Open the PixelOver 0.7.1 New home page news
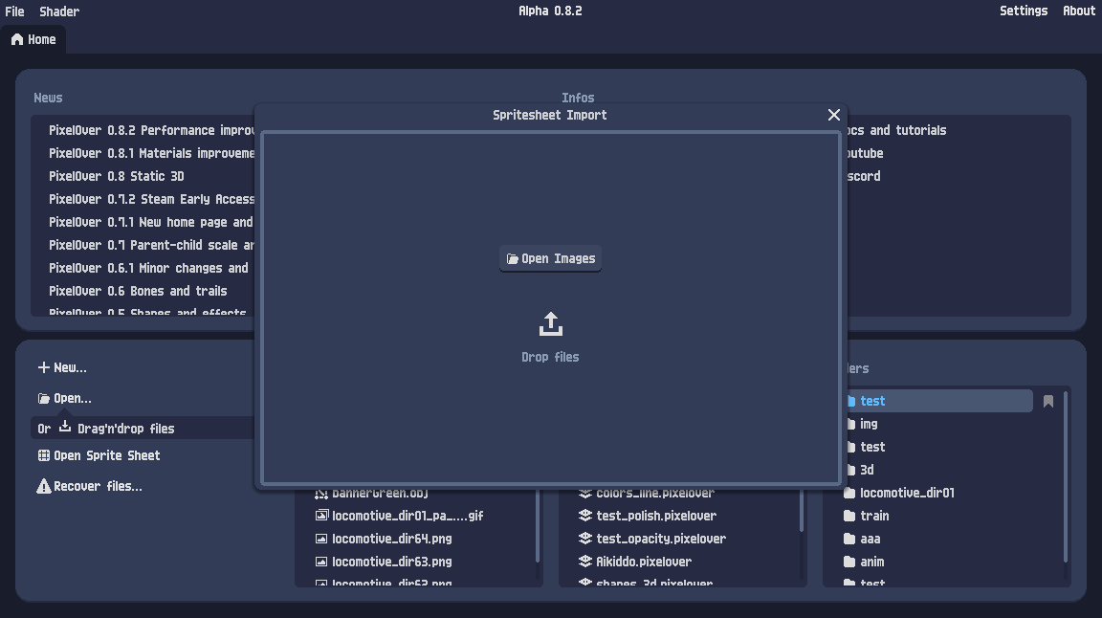Viewport: 1102px width, 618px height. (150, 222)
